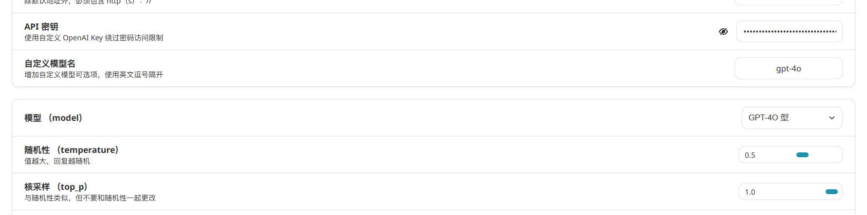Click the OpenAI Key bypass description text
This screenshot has width=867, height=215.
coord(94,38)
